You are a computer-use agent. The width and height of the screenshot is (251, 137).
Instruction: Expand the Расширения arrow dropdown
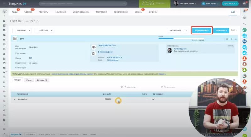coord(186,30)
